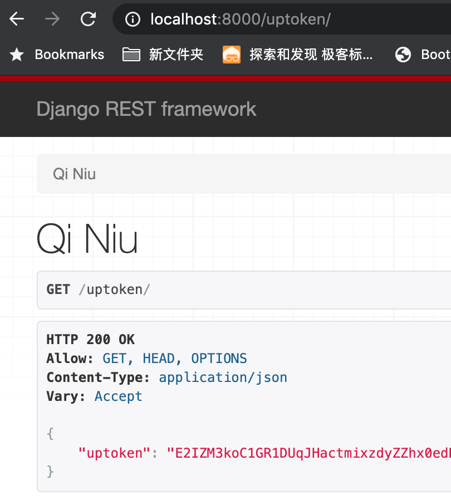Image resolution: width=451 pixels, height=500 pixels.
Task: Click the folder icon beside 新文件夹
Action: [131, 54]
